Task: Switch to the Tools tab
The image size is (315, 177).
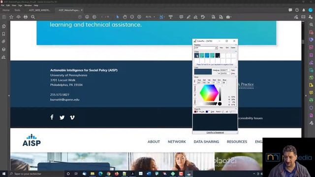Action: coord(17,10)
